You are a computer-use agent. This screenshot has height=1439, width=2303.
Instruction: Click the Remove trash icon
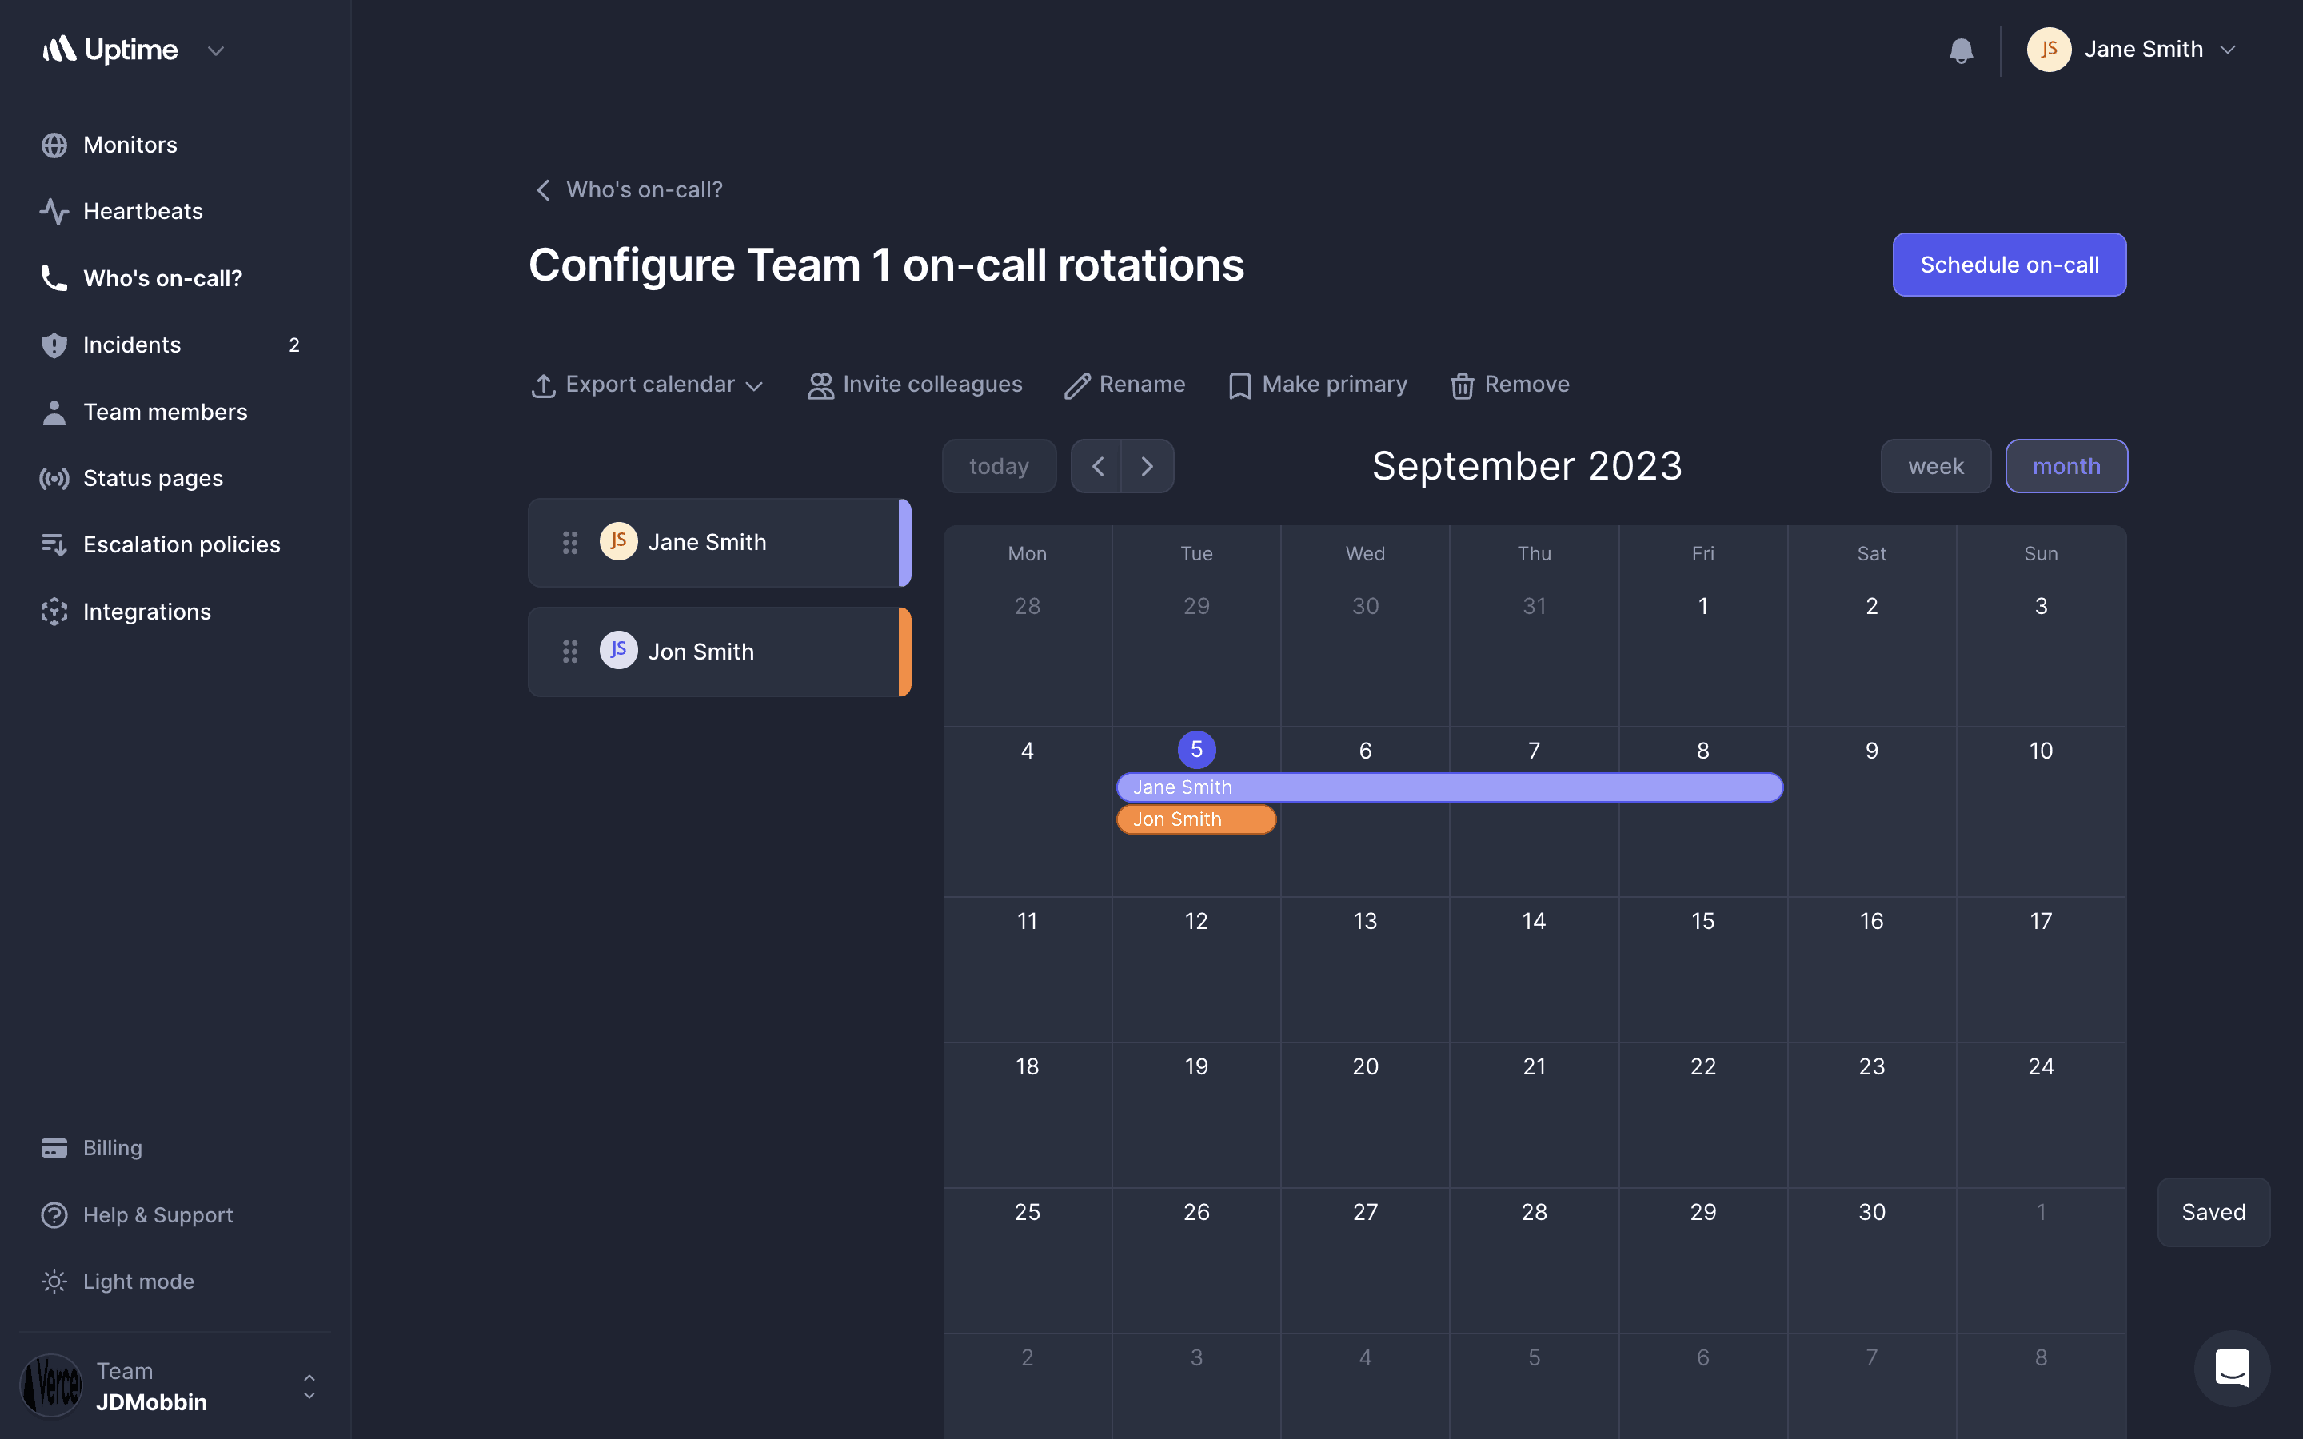tap(1462, 385)
